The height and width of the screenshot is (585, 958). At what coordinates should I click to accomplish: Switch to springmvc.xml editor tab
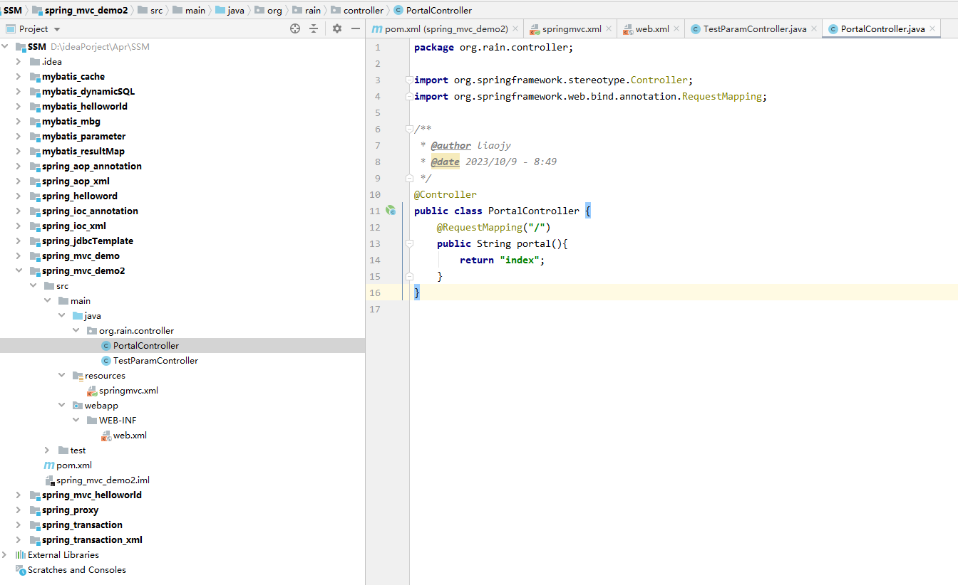pos(571,29)
